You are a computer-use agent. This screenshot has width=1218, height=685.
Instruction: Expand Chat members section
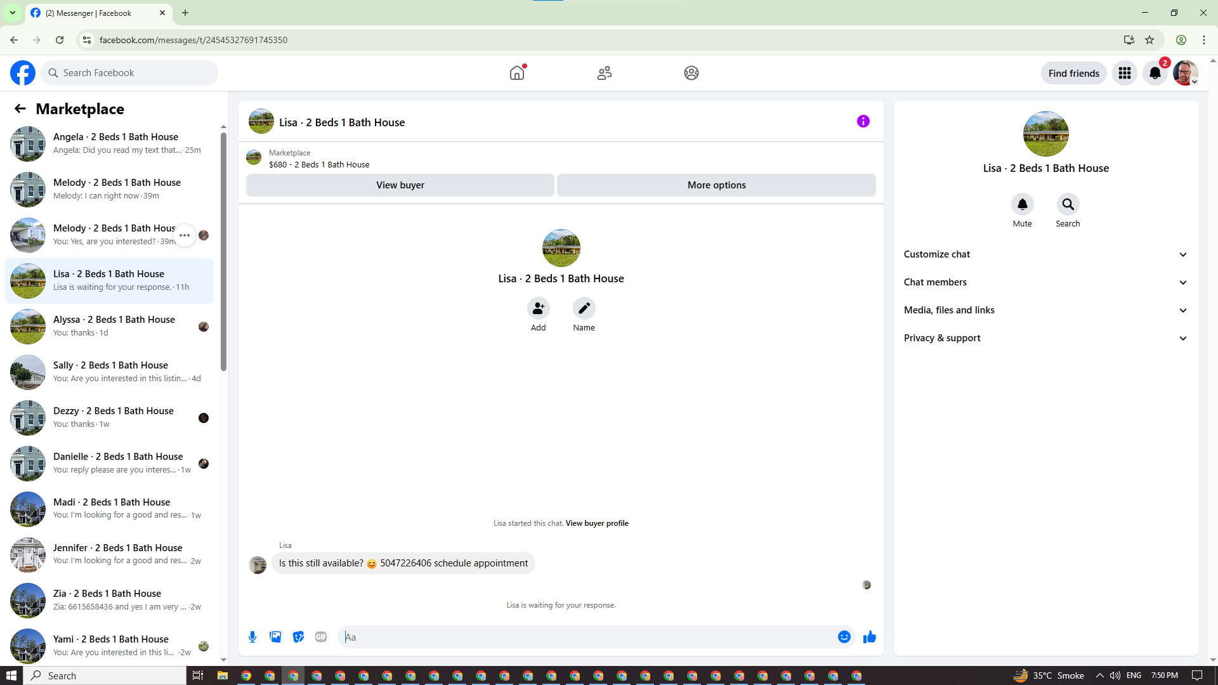[1045, 282]
